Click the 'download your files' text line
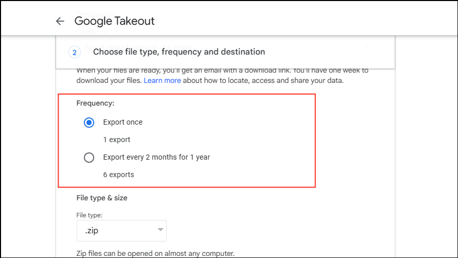Viewport: 458px width, 258px height. click(109, 81)
